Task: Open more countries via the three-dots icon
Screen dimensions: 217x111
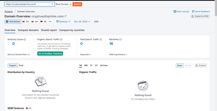Action: [x=50, y=22]
